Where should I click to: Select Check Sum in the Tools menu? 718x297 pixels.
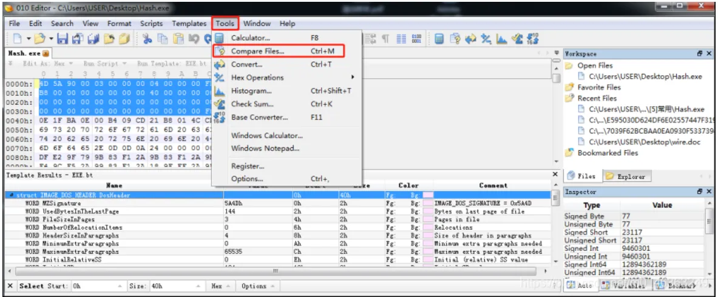click(x=286, y=104)
